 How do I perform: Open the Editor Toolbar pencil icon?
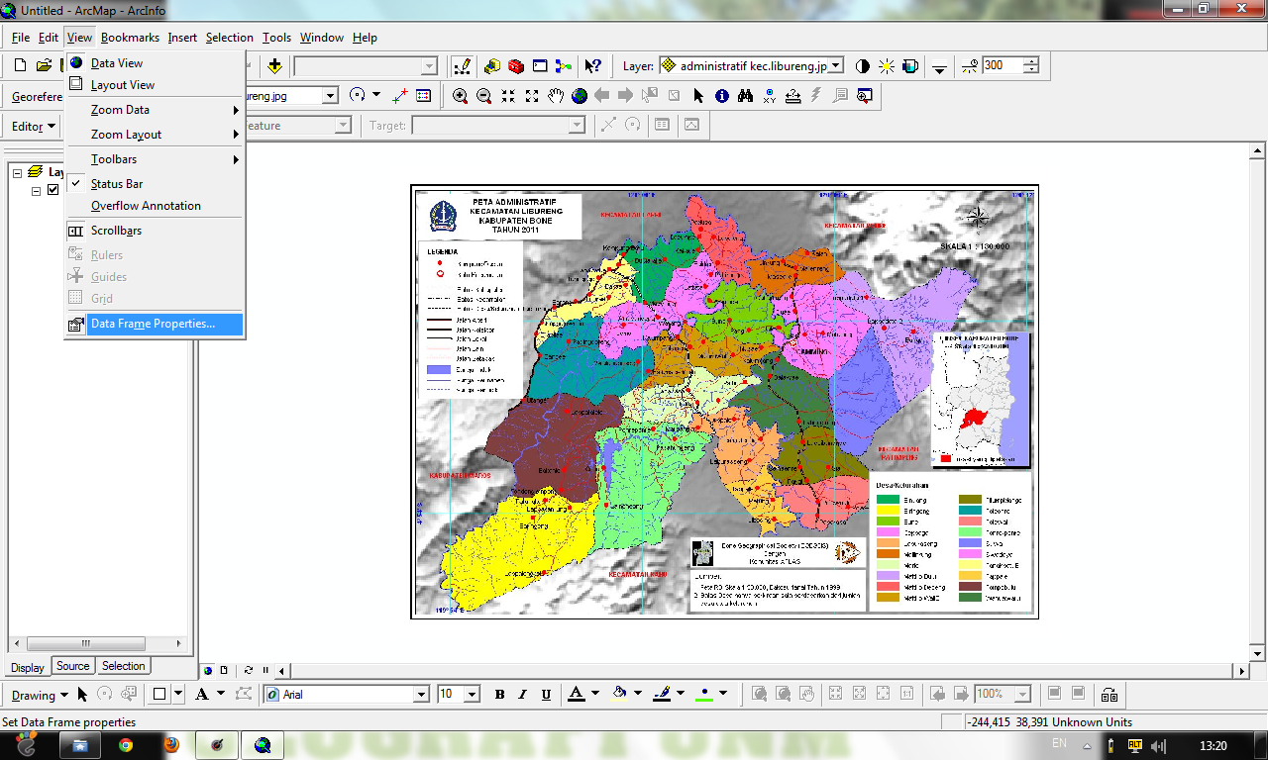(x=462, y=66)
